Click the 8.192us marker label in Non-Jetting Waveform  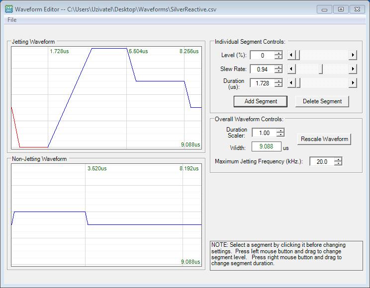(189, 168)
